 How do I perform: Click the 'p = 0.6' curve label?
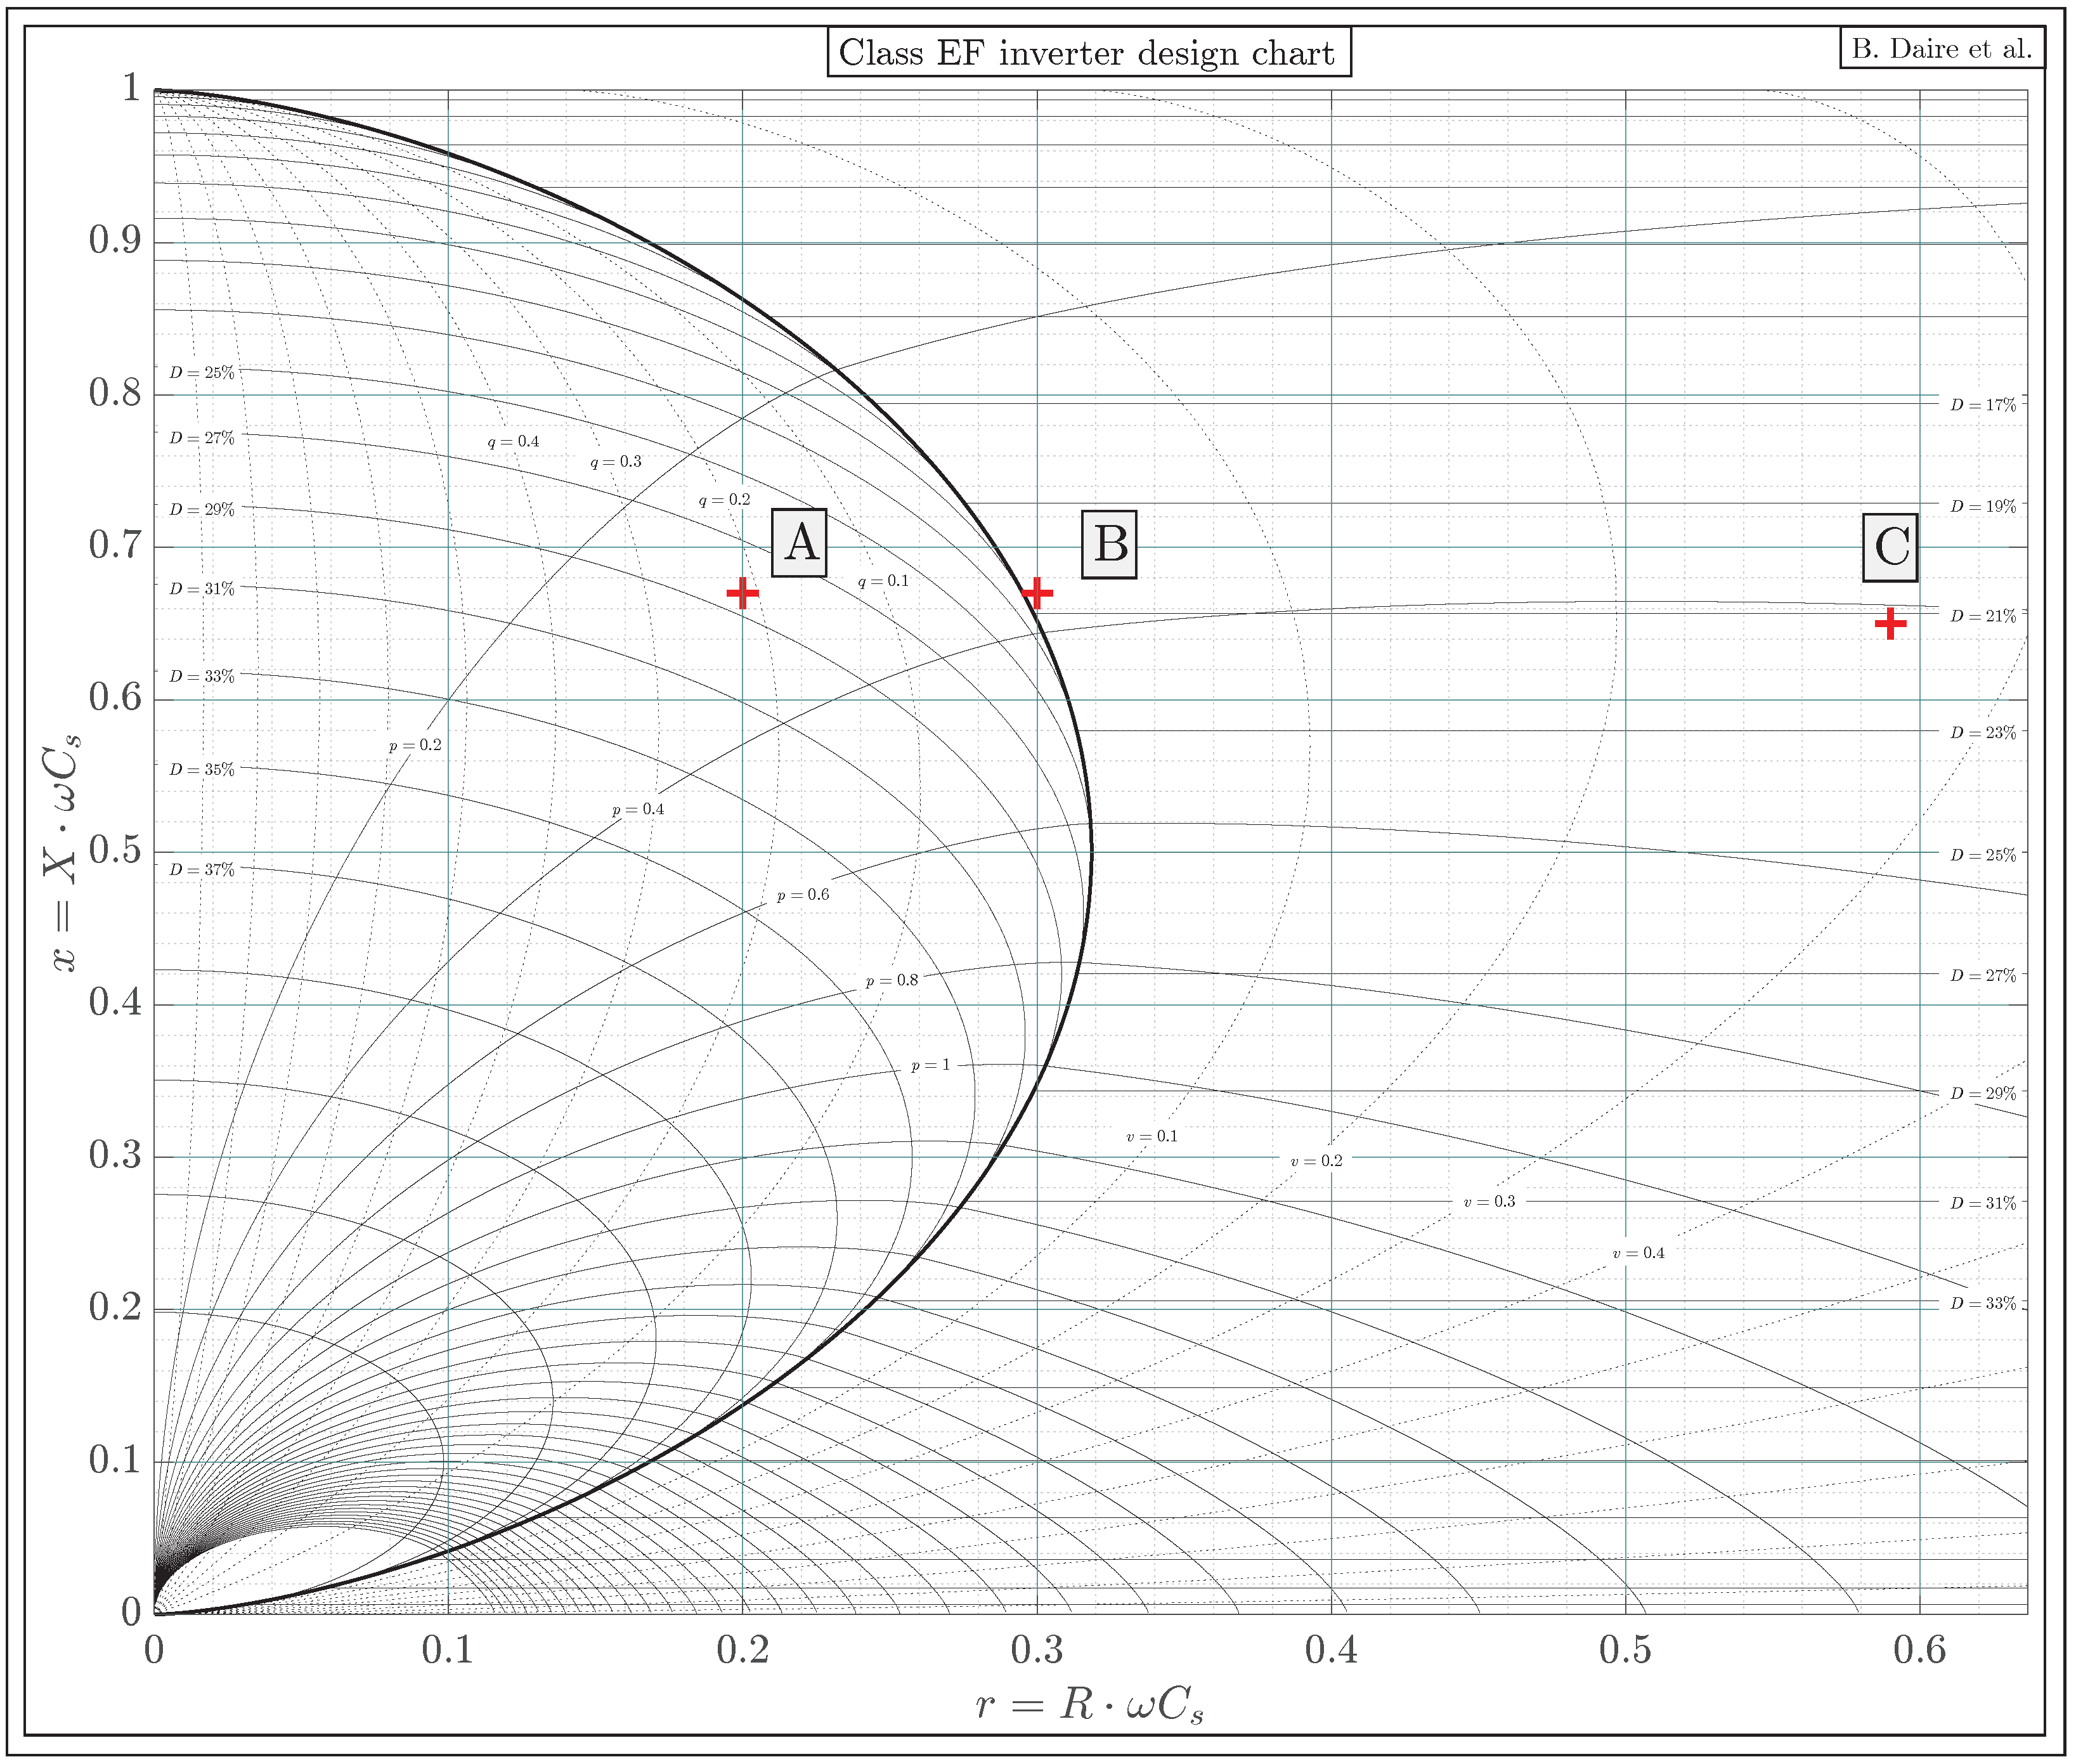coord(803,895)
